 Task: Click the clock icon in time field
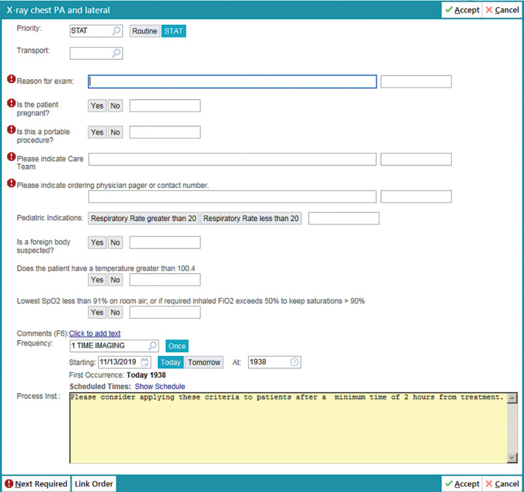(x=294, y=362)
